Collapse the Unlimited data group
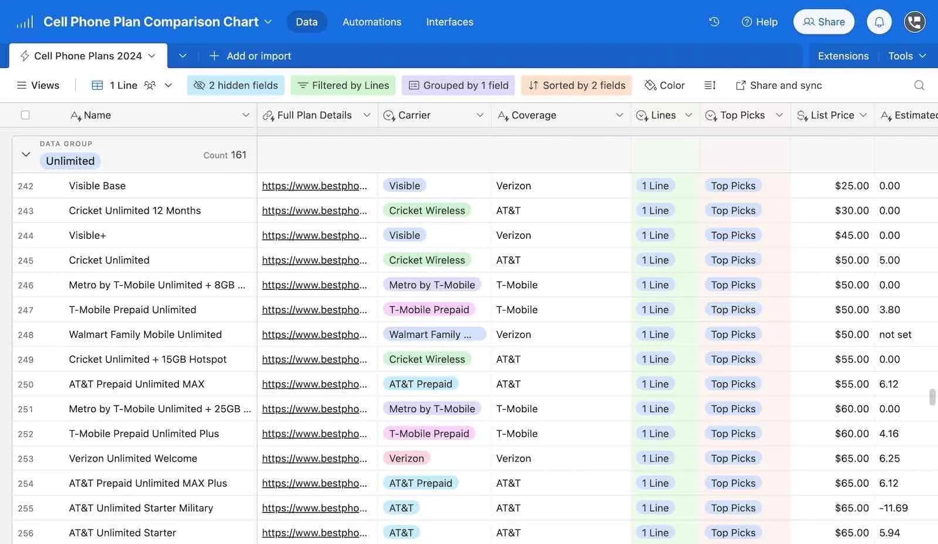This screenshot has height=544, width=938. click(26, 155)
